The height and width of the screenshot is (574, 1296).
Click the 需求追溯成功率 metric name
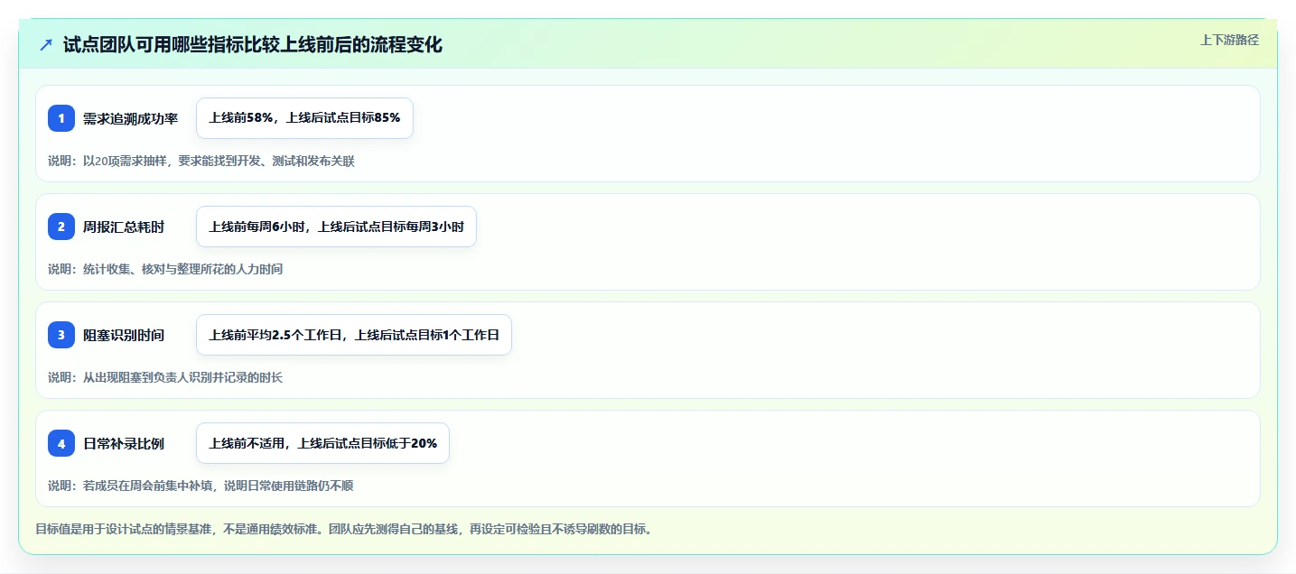pyautogui.click(x=130, y=118)
